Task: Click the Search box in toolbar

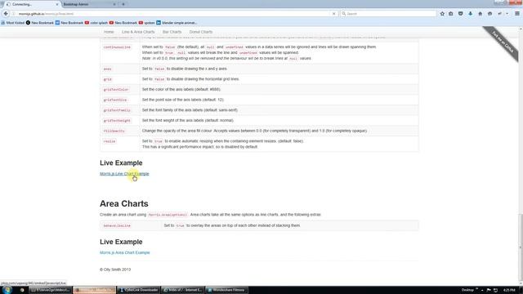Action: [388, 14]
